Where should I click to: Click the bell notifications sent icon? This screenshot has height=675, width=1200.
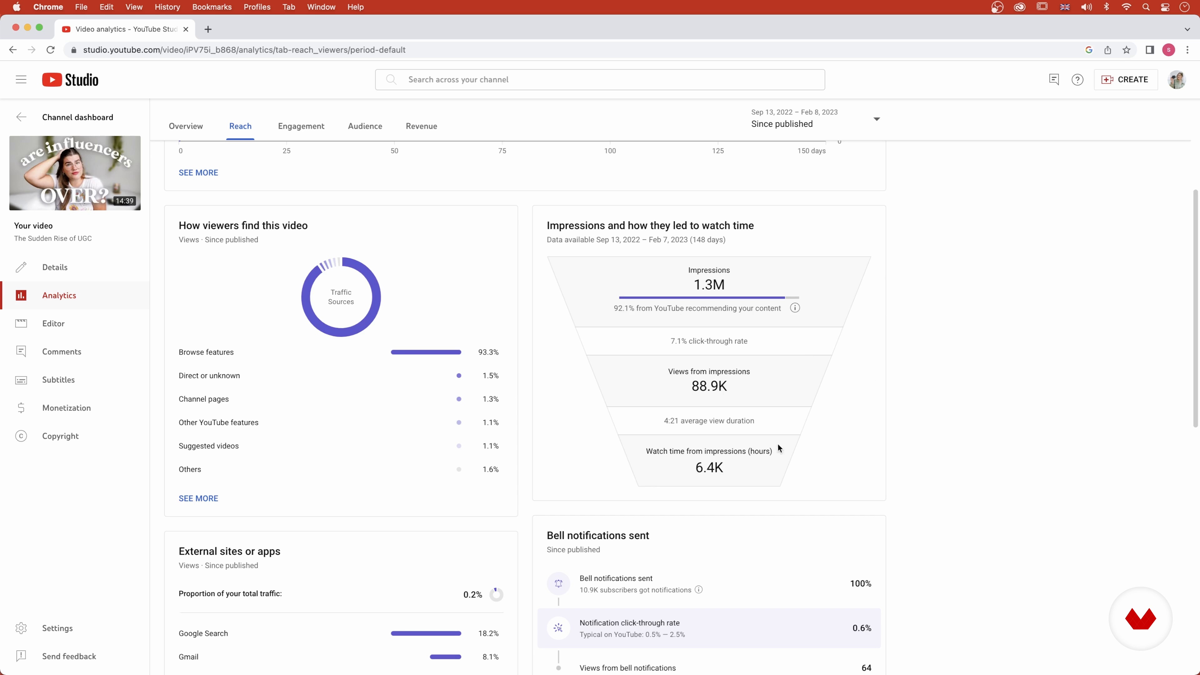(558, 584)
